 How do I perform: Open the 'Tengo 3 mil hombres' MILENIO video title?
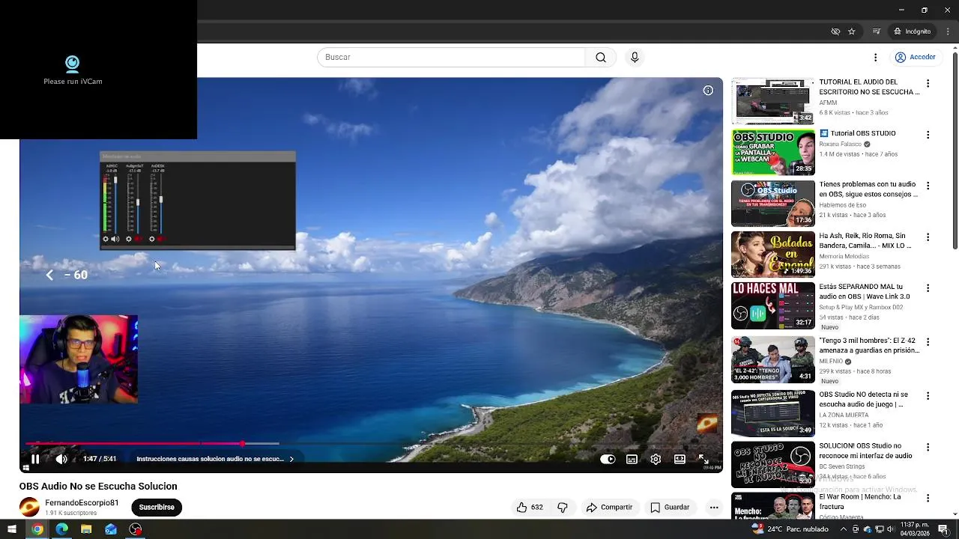(869, 345)
